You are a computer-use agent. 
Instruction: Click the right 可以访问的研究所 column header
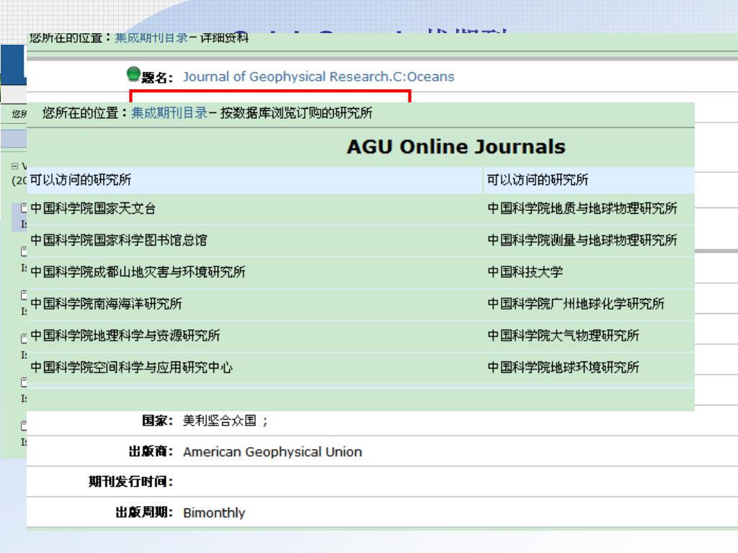[538, 179]
